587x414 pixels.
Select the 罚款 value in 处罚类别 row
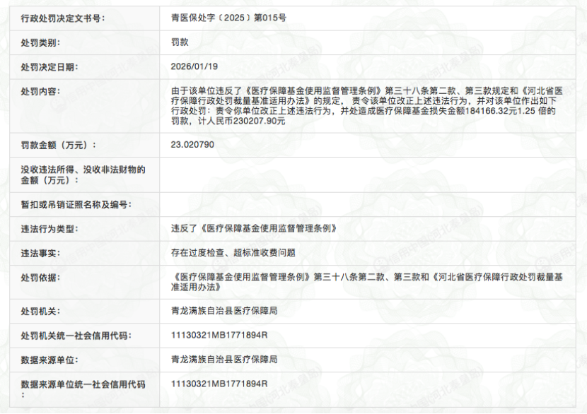coord(180,42)
